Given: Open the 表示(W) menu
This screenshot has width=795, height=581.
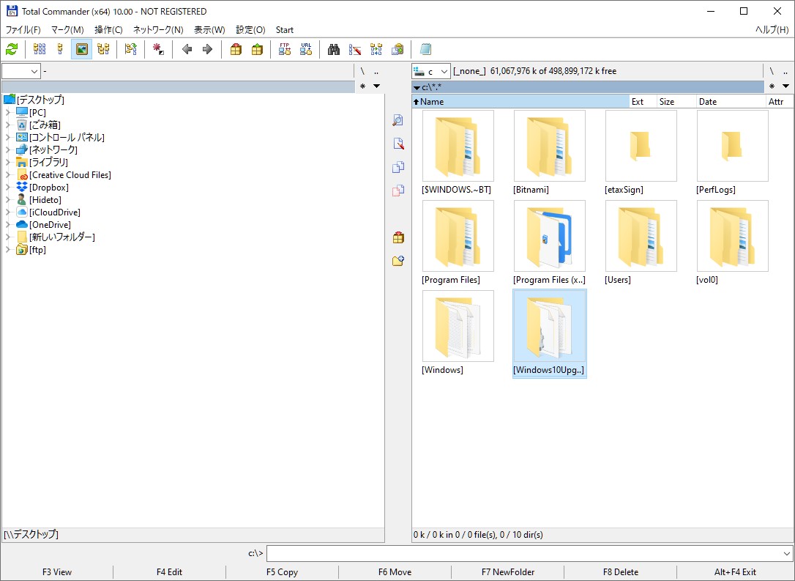Looking at the screenshot, I should (209, 30).
